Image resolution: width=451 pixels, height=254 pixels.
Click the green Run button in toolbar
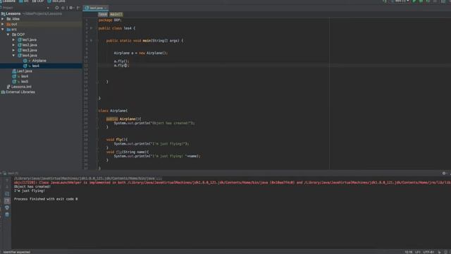coord(414,1)
